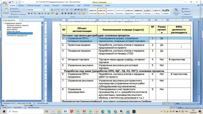Increase paragraph indent
Viewport: 203px width, 114px height.
(x=78, y=10)
